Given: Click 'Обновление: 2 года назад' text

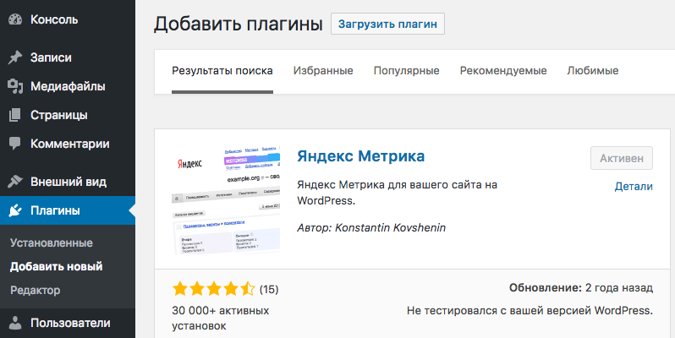Looking at the screenshot, I should coord(581,288).
